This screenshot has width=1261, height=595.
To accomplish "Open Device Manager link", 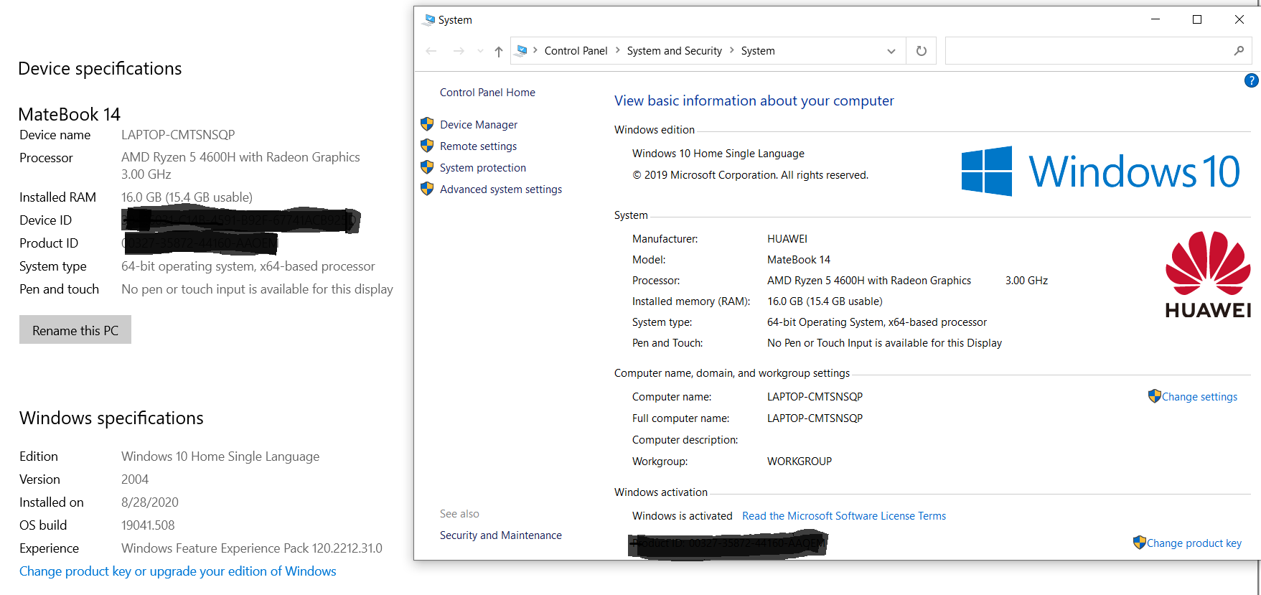I will click(479, 125).
